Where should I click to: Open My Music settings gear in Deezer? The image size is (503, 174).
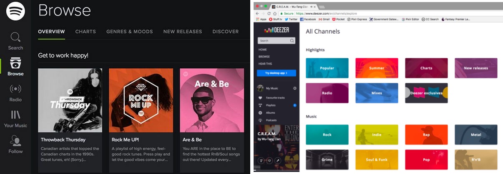[295, 88]
